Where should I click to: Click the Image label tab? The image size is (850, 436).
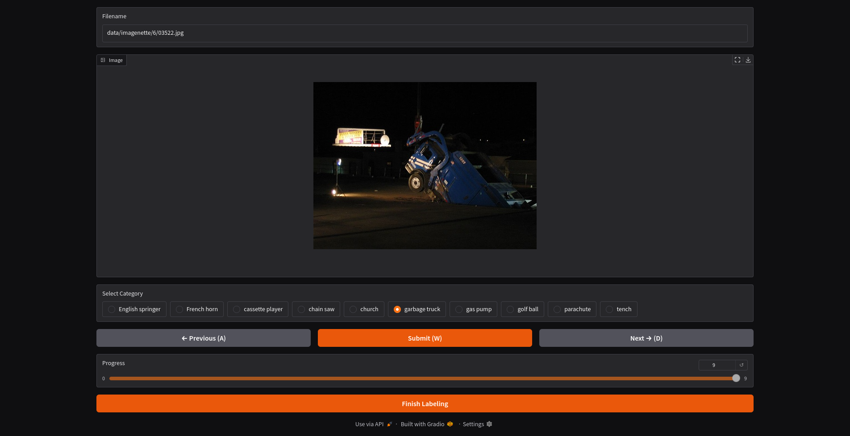[112, 60]
